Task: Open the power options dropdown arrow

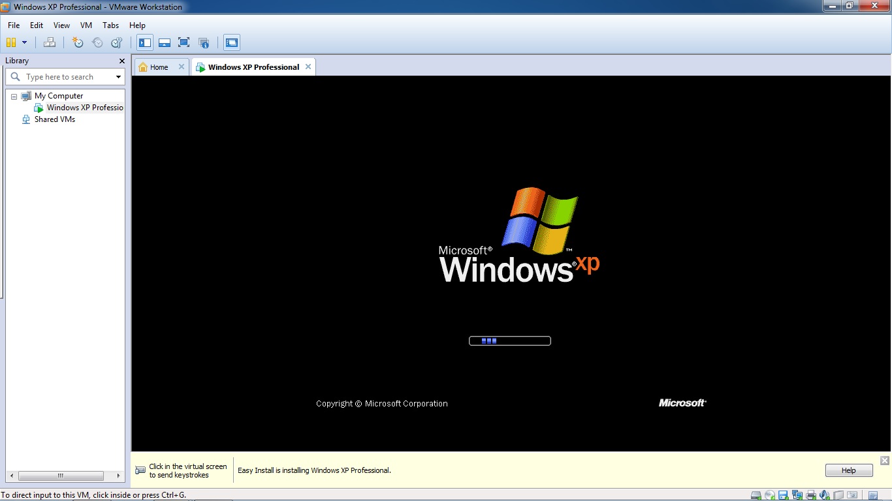Action: pos(25,42)
